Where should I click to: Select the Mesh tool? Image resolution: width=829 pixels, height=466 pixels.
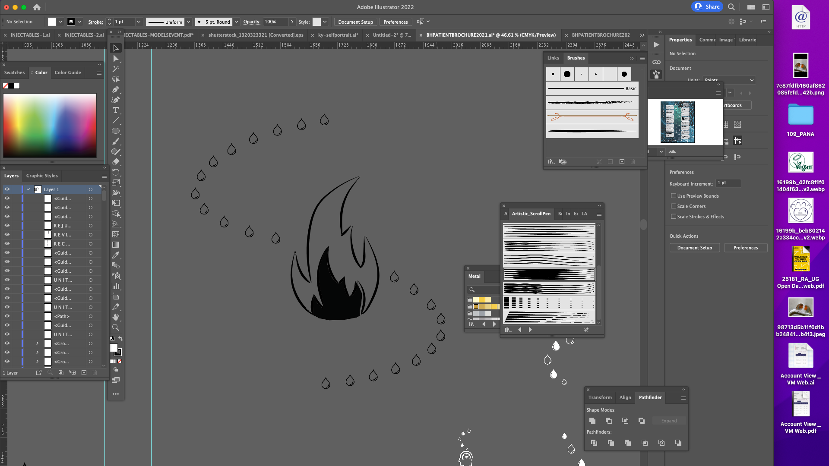point(116,234)
